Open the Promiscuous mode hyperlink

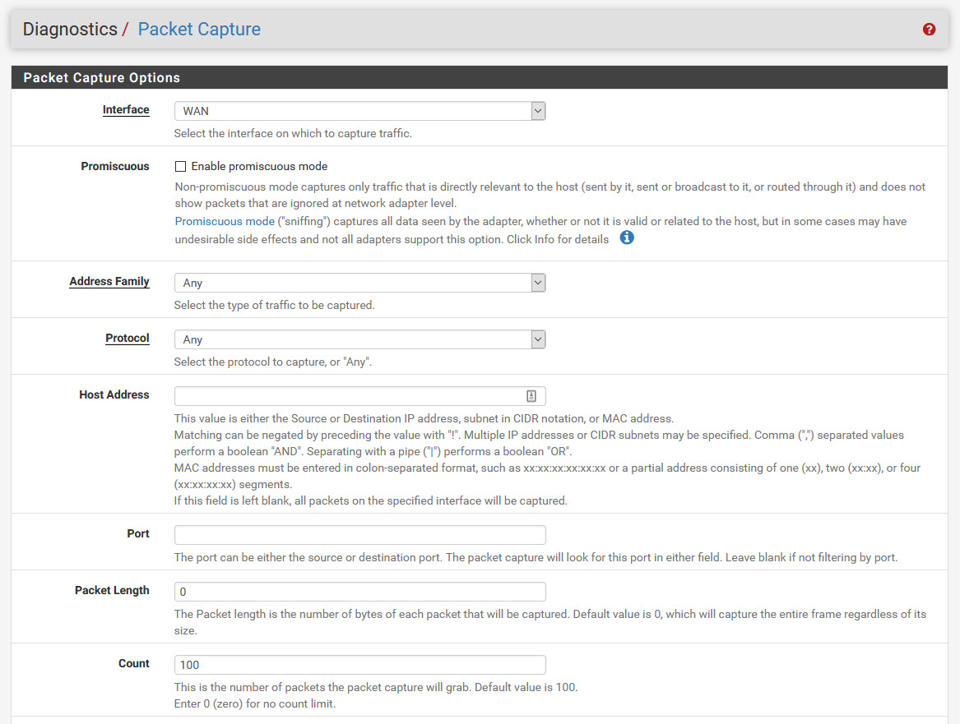pyautogui.click(x=225, y=221)
